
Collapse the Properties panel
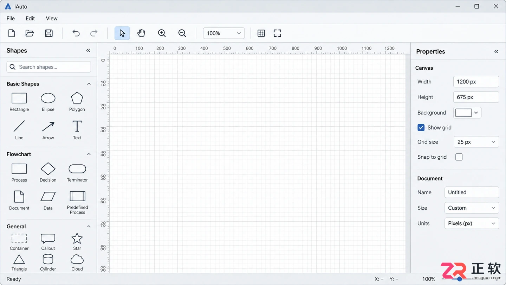point(497,51)
